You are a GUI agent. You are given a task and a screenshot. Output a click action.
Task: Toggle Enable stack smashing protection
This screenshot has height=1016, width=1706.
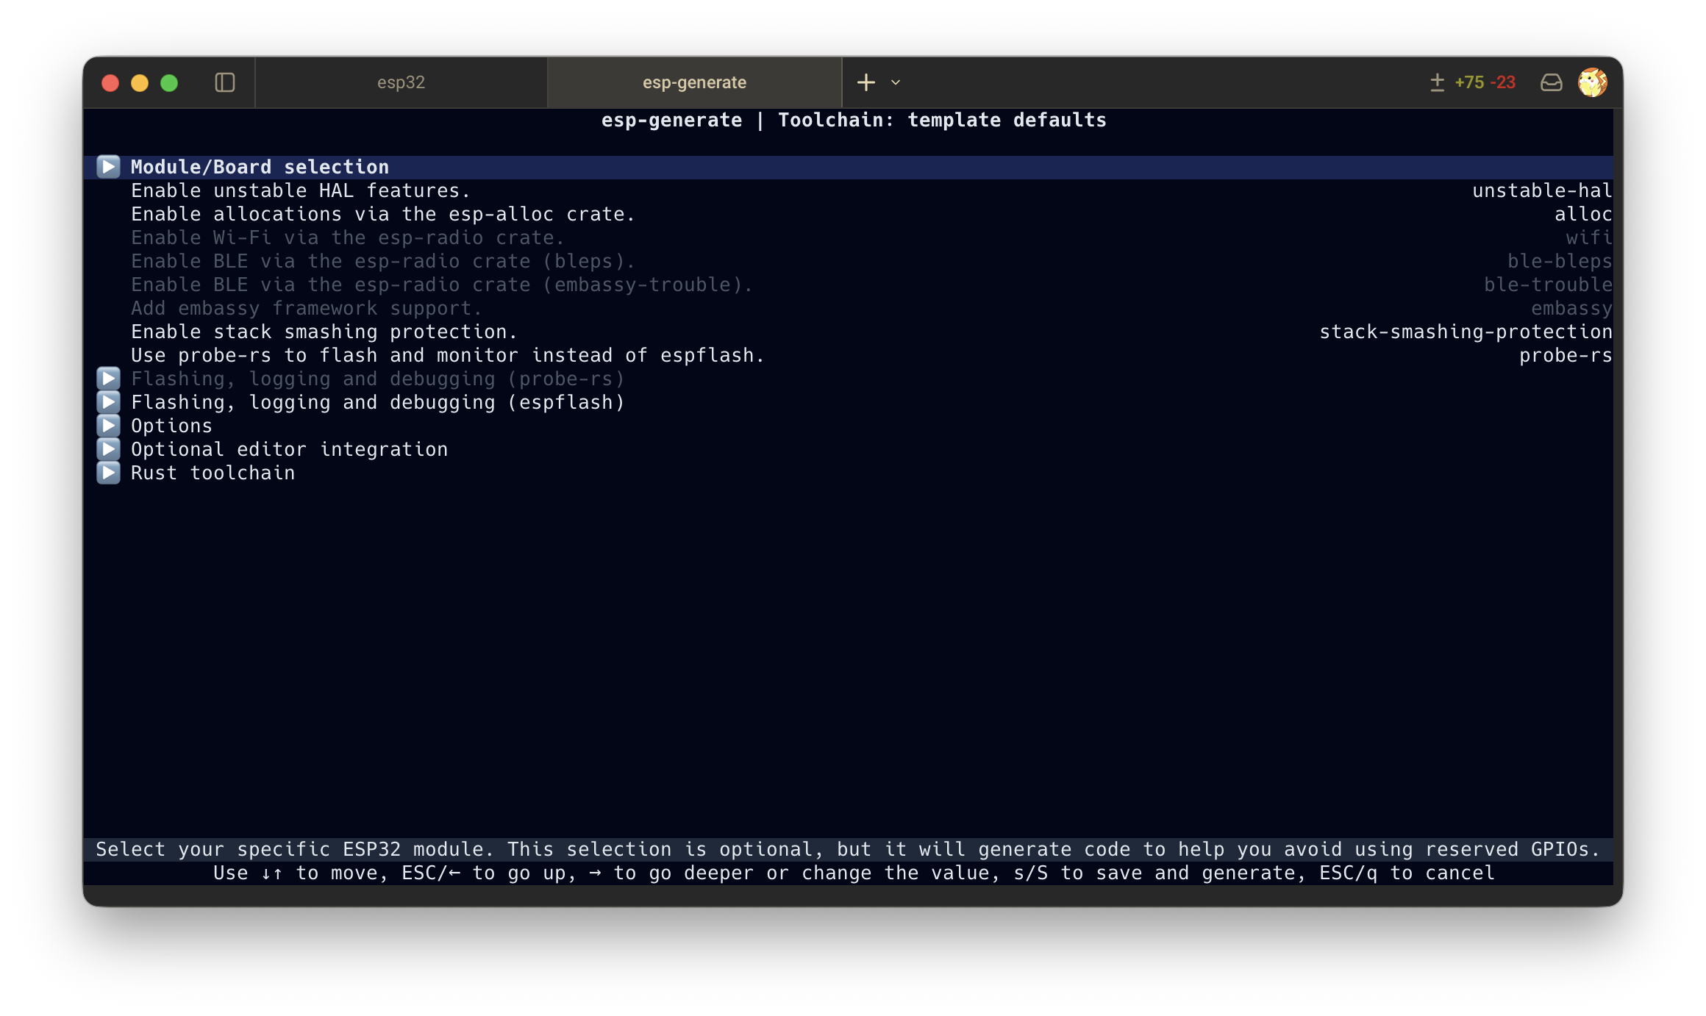(x=849, y=332)
